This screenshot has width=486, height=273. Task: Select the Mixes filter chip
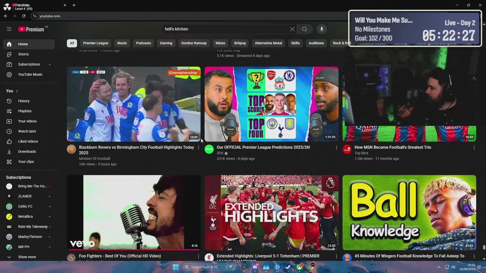click(220, 43)
